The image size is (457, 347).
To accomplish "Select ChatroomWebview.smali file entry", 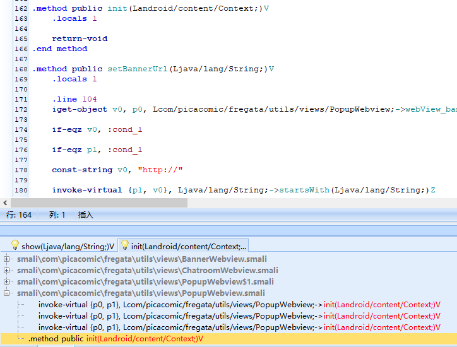I will [x=148, y=271].
